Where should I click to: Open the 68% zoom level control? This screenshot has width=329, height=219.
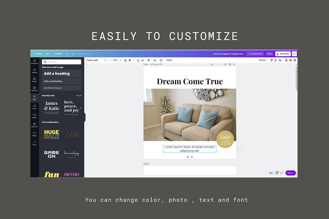[x=271, y=173]
